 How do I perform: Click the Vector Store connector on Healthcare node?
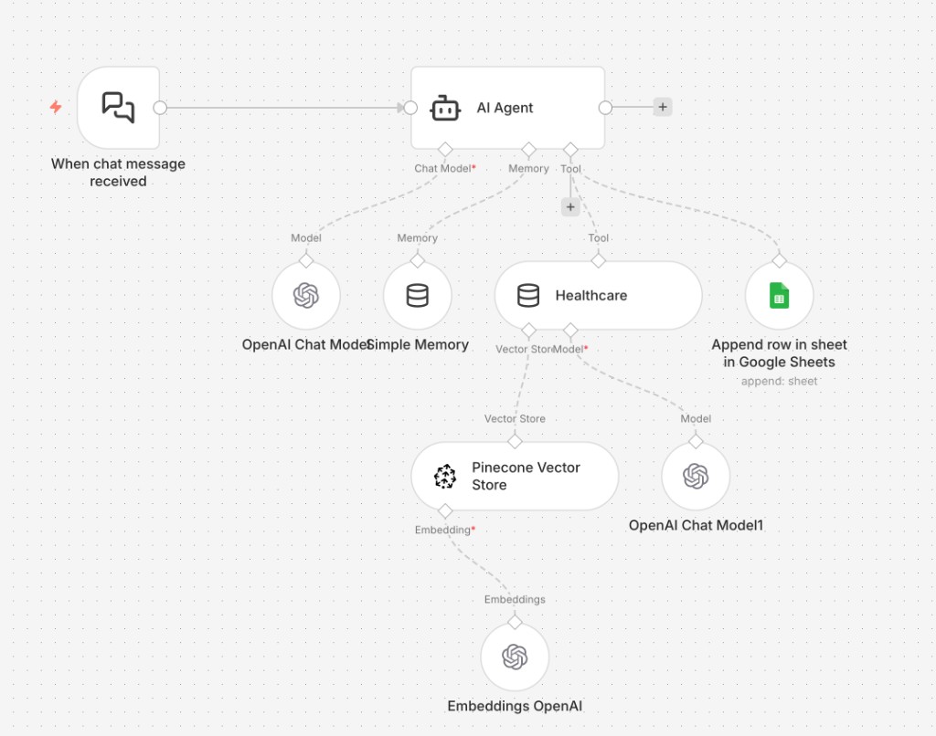[528, 331]
